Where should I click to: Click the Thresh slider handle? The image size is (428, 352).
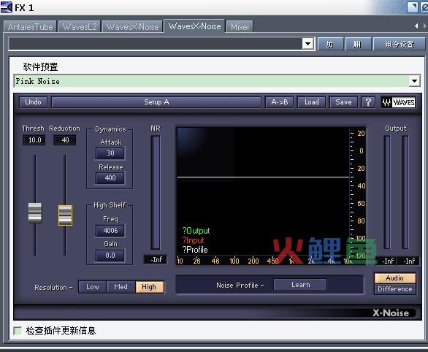point(35,213)
